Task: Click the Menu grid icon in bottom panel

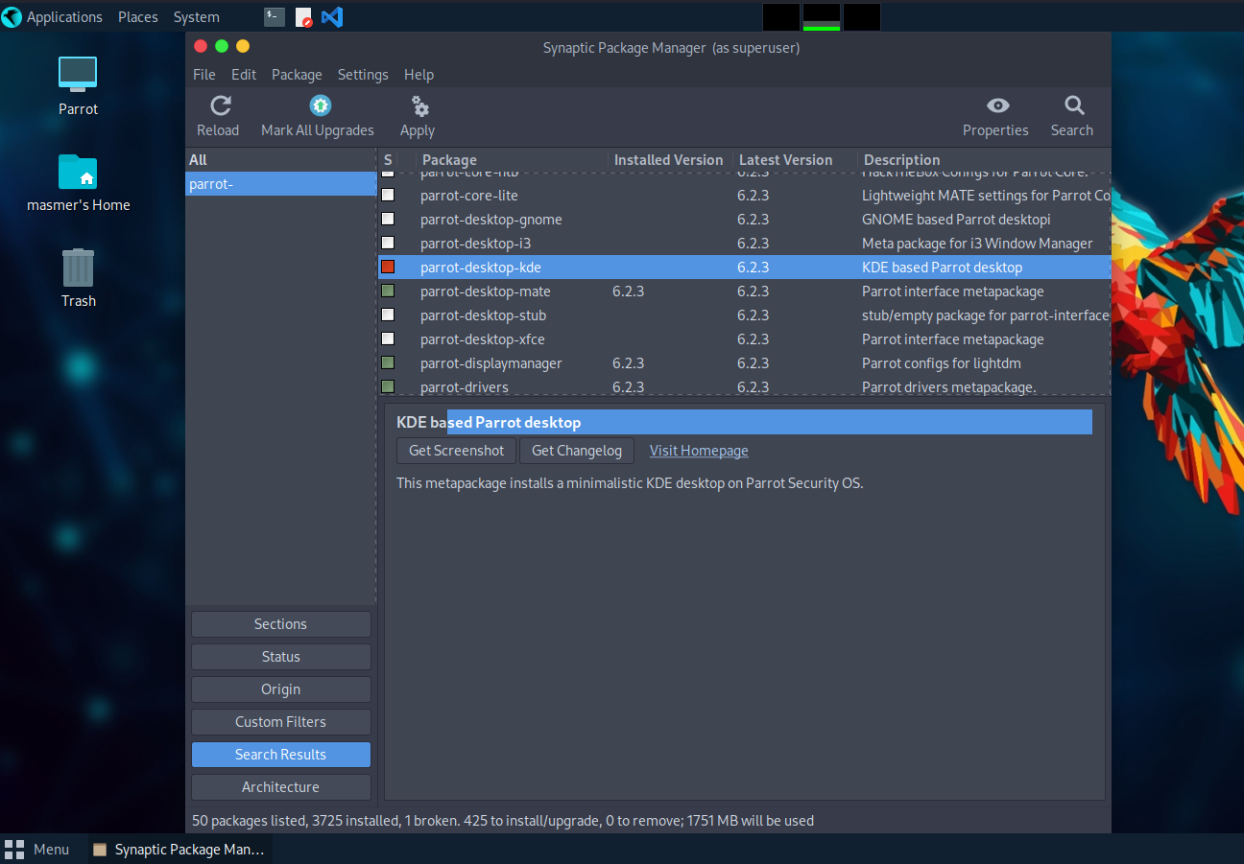Action: [15, 849]
